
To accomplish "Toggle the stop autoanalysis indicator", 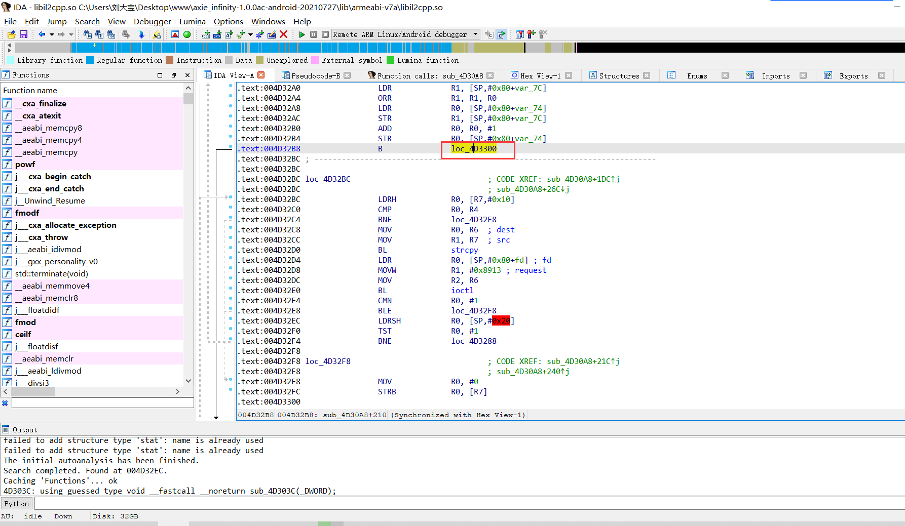I will coord(186,34).
